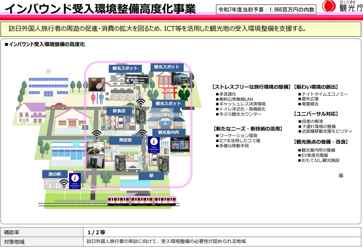Viewport: 363px width, 251px height.
Task: Click the Wi-Fi symbol below the 観光案内所 label
Action: [x=142, y=134]
